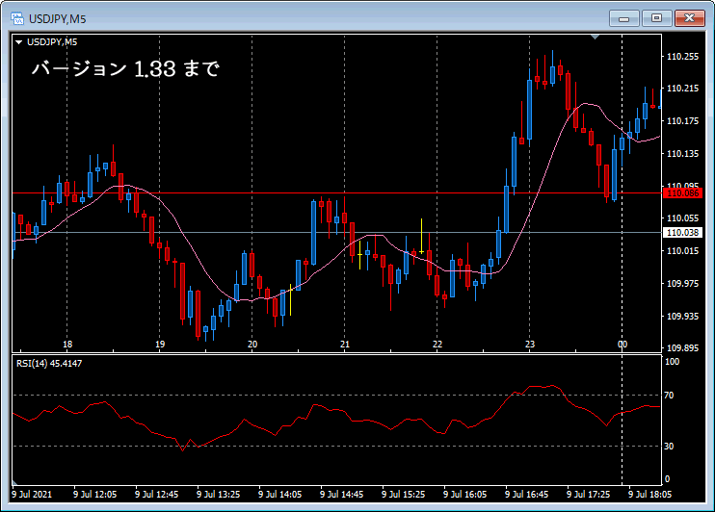Click price scale value 110.255
This screenshot has height=512, width=715.
tap(682, 57)
